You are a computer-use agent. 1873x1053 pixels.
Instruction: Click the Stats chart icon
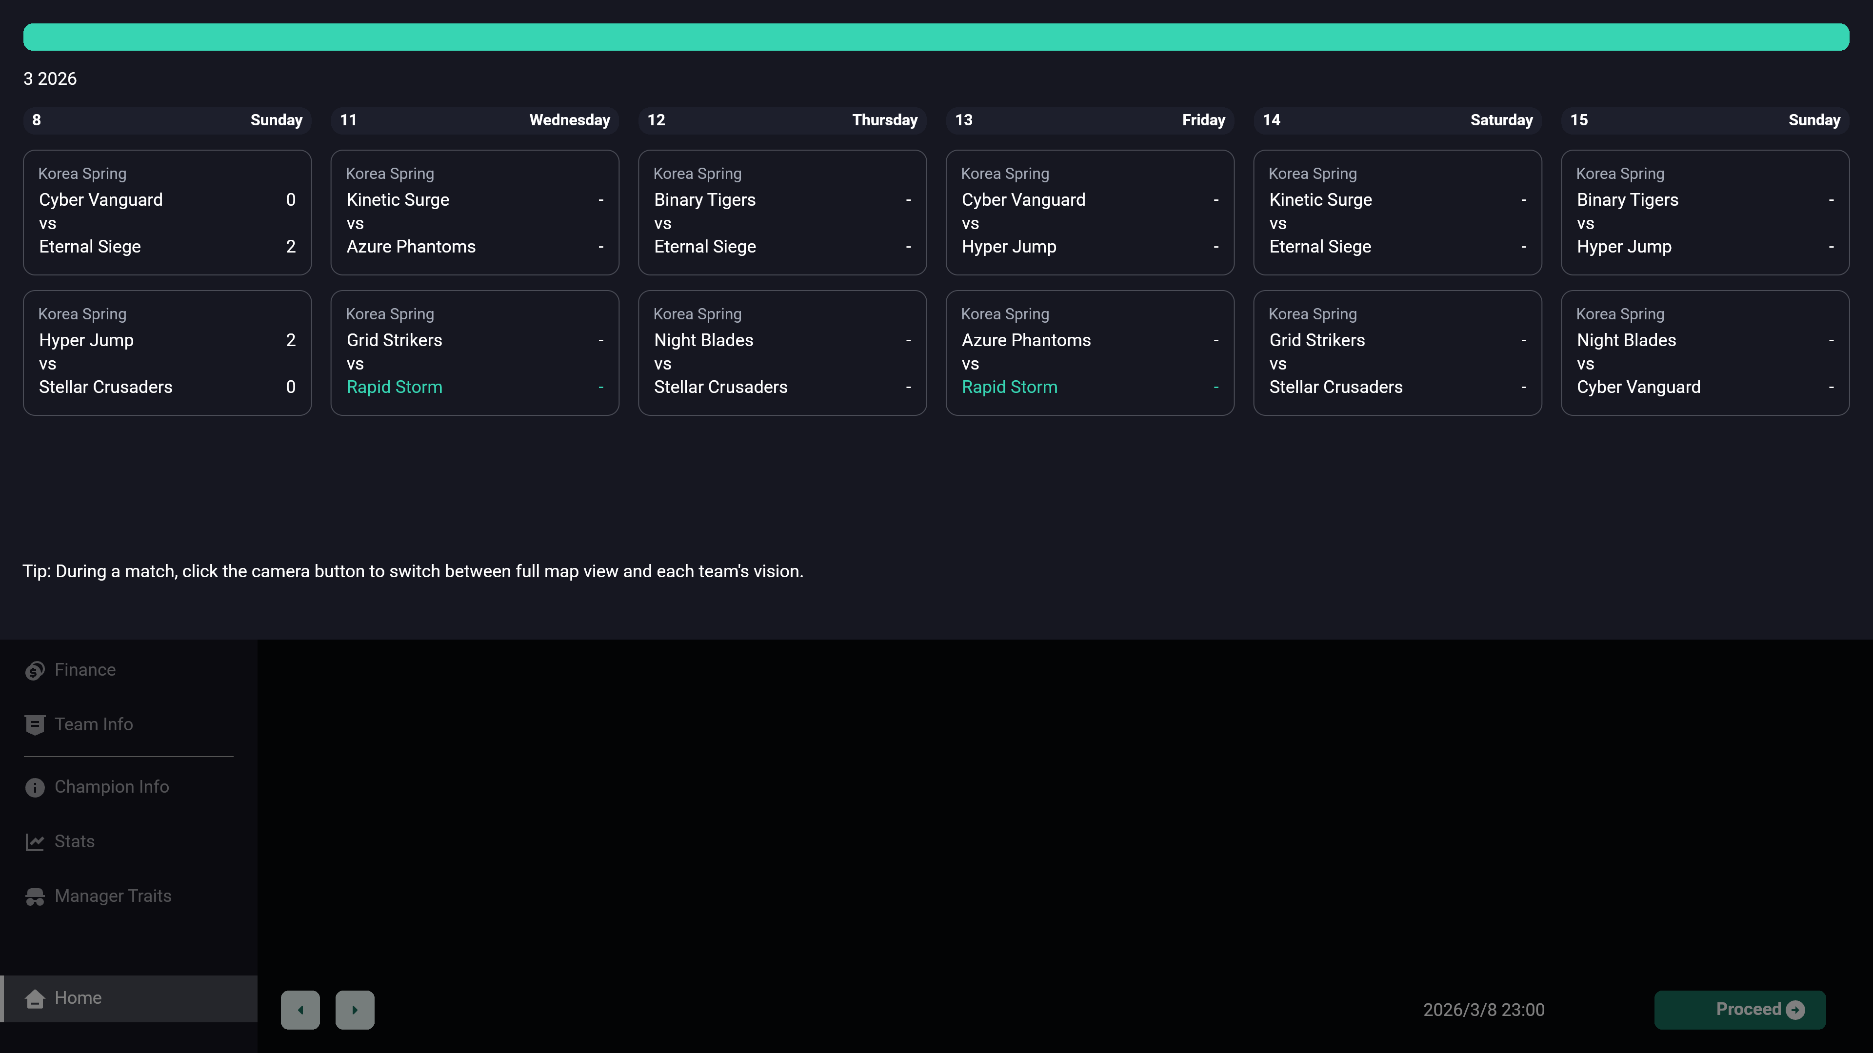tap(34, 842)
